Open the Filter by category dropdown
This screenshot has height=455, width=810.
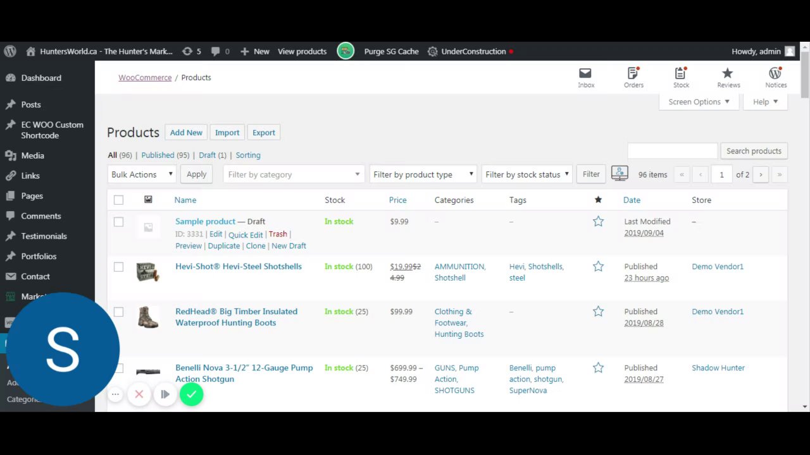tap(294, 174)
